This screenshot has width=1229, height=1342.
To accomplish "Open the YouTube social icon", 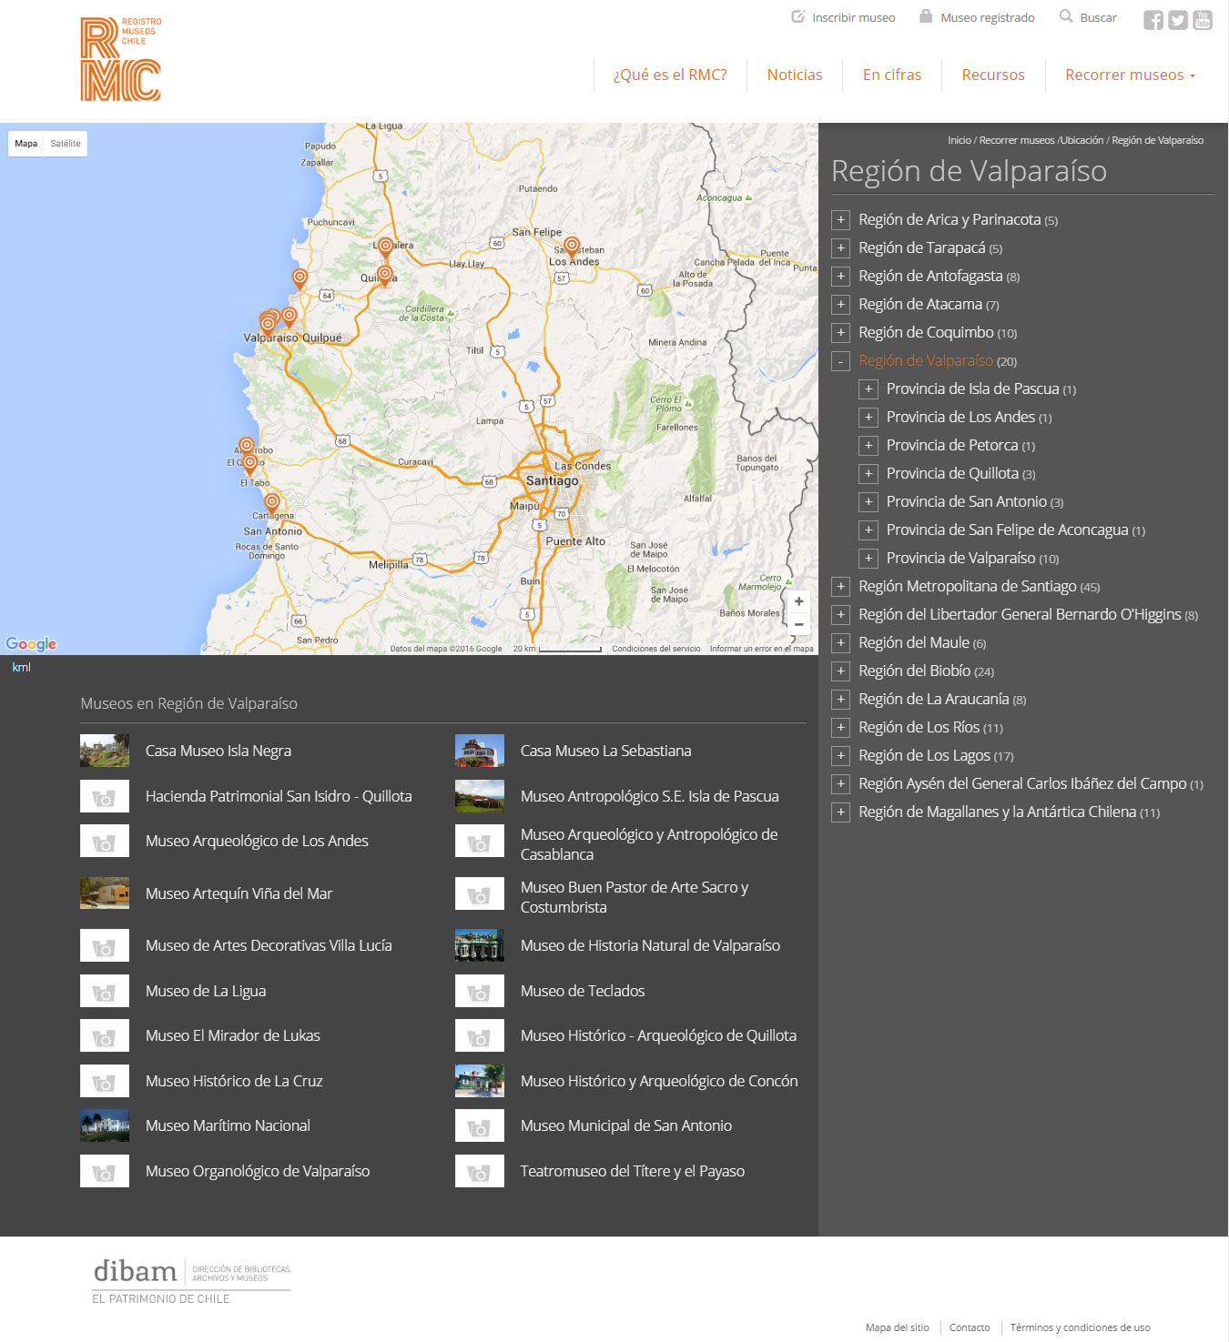I will click(x=1203, y=20).
